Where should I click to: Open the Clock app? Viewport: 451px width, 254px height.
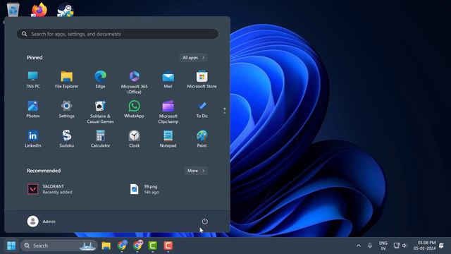click(134, 139)
